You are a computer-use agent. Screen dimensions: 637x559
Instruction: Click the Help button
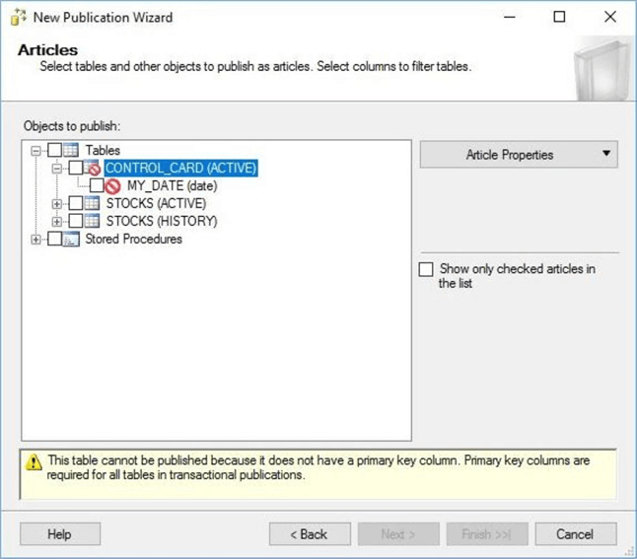[60, 533]
